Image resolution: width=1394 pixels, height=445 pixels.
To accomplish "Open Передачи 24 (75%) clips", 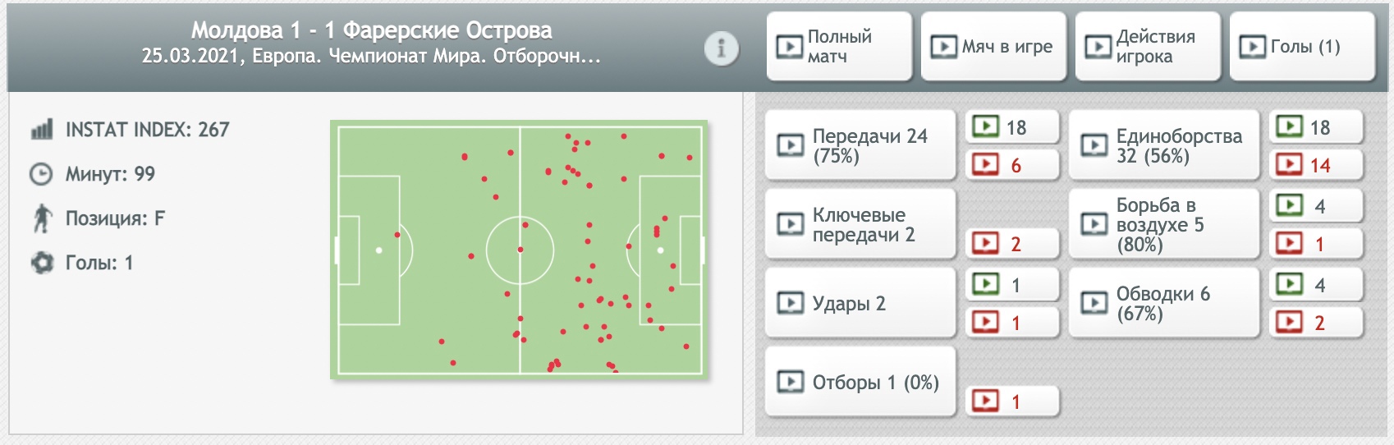I will coord(860,145).
